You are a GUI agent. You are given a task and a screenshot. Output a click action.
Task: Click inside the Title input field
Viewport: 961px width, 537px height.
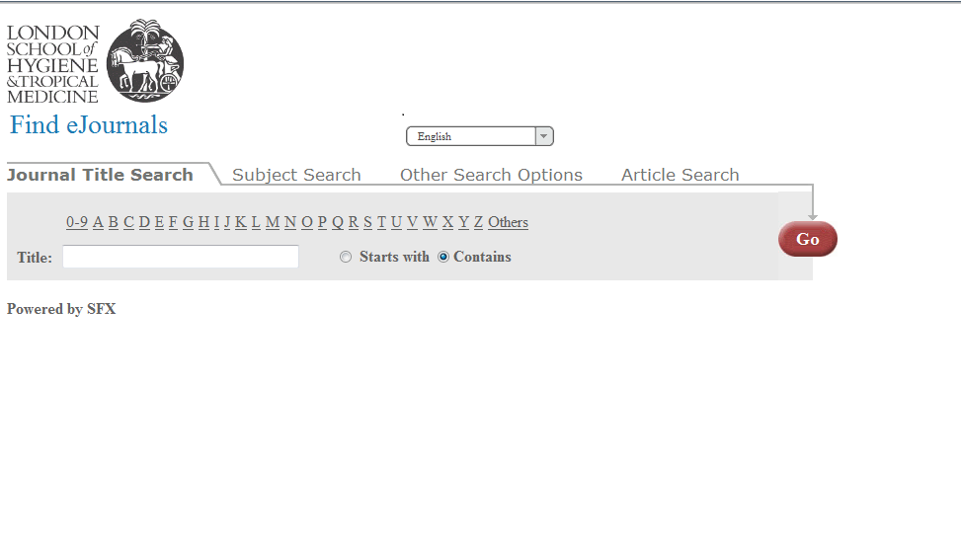point(181,257)
